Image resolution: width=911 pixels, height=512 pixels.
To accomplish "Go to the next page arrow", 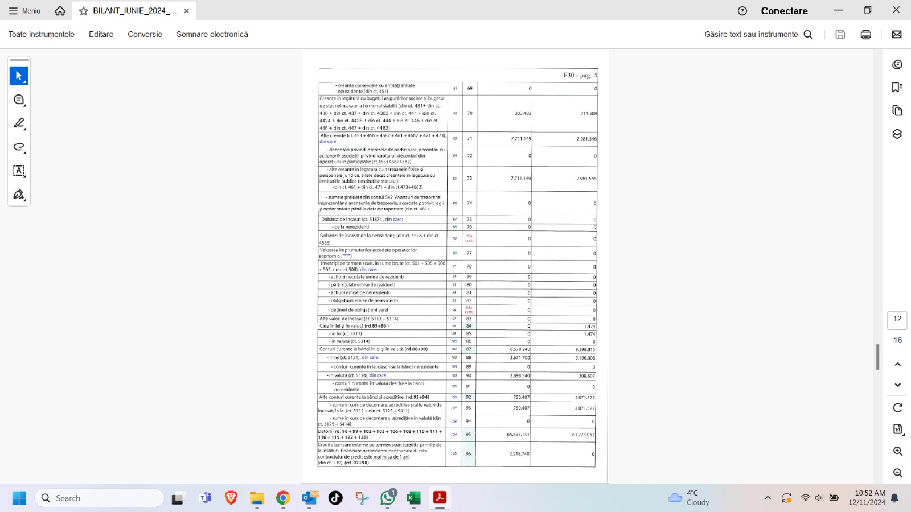I will tap(897, 385).
